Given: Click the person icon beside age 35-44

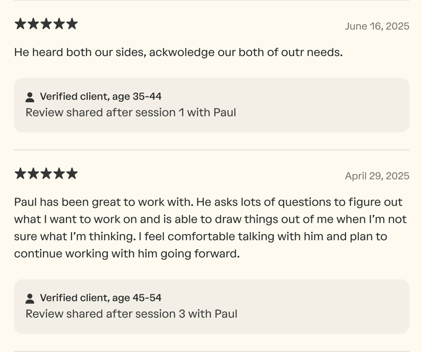Looking at the screenshot, I should (30, 97).
